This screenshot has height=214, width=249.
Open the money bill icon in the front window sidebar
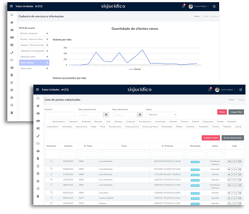point(38,121)
